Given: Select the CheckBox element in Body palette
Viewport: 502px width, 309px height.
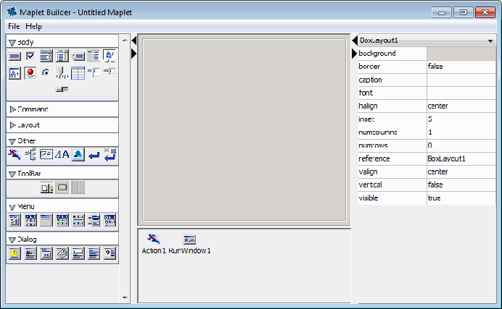Looking at the screenshot, I should (x=30, y=56).
